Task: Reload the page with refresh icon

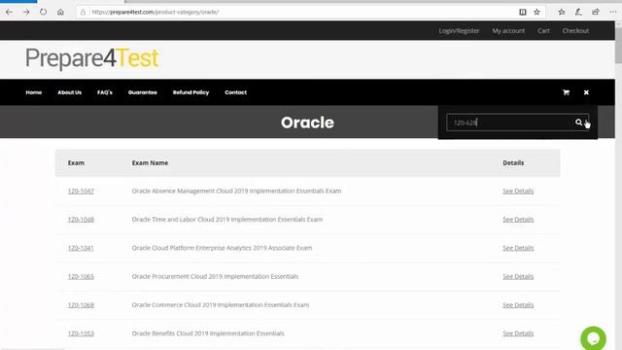Action: [43, 12]
